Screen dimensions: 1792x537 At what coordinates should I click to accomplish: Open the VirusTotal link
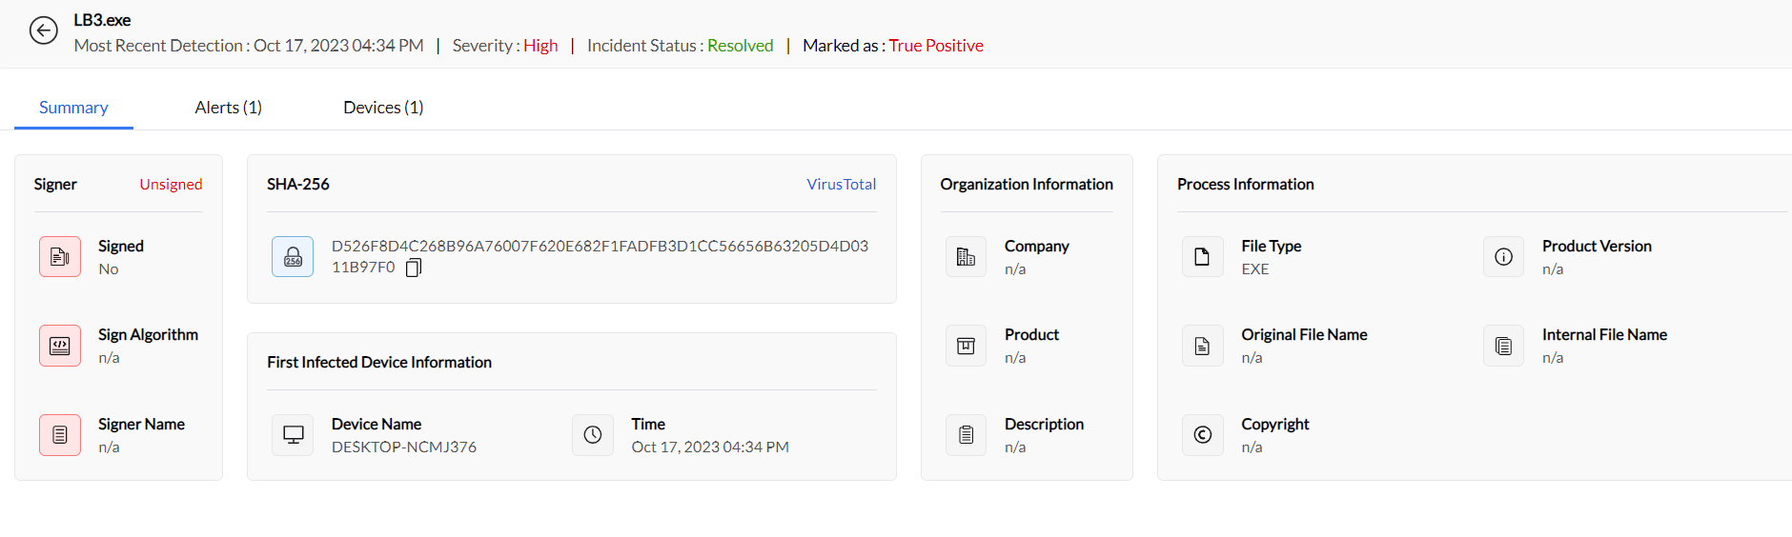pos(841,184)
